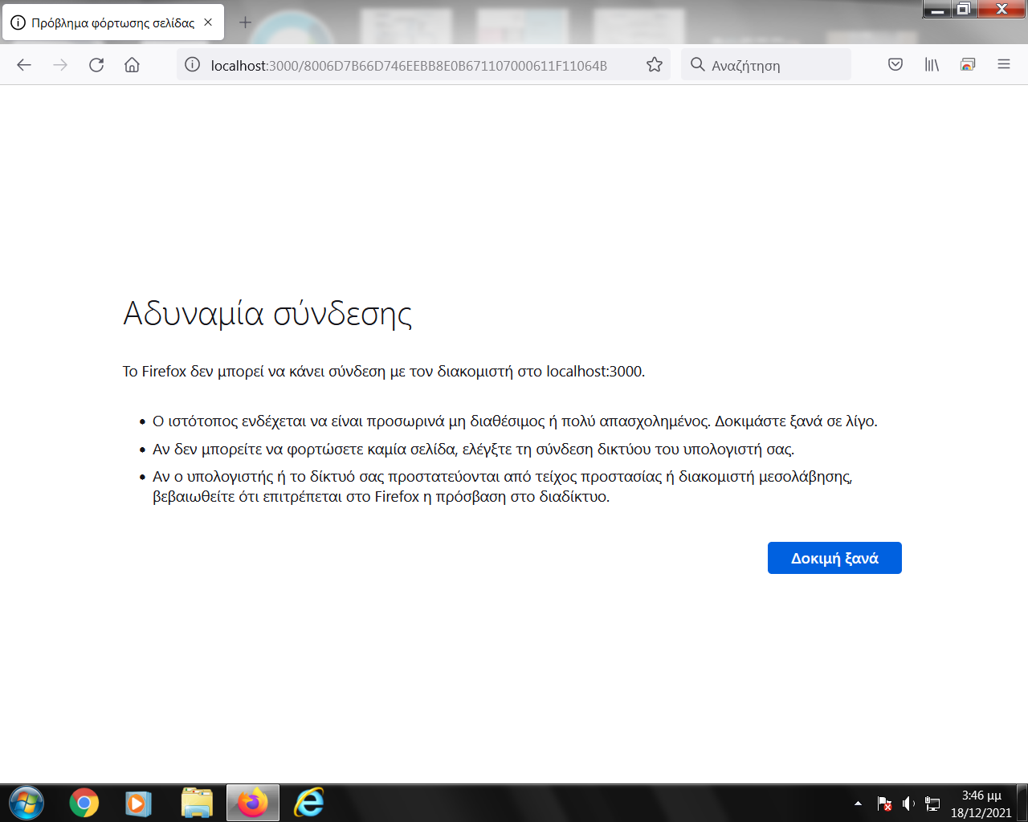Viewport: 1028px width, 822px height.
Task: Open the media player taskbar icon
Action: pyautogui.click(x=138, y=803)
